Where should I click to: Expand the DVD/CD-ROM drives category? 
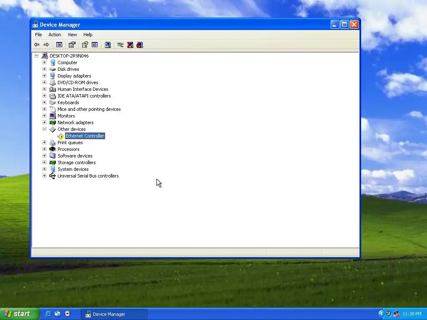click(44, 82)
